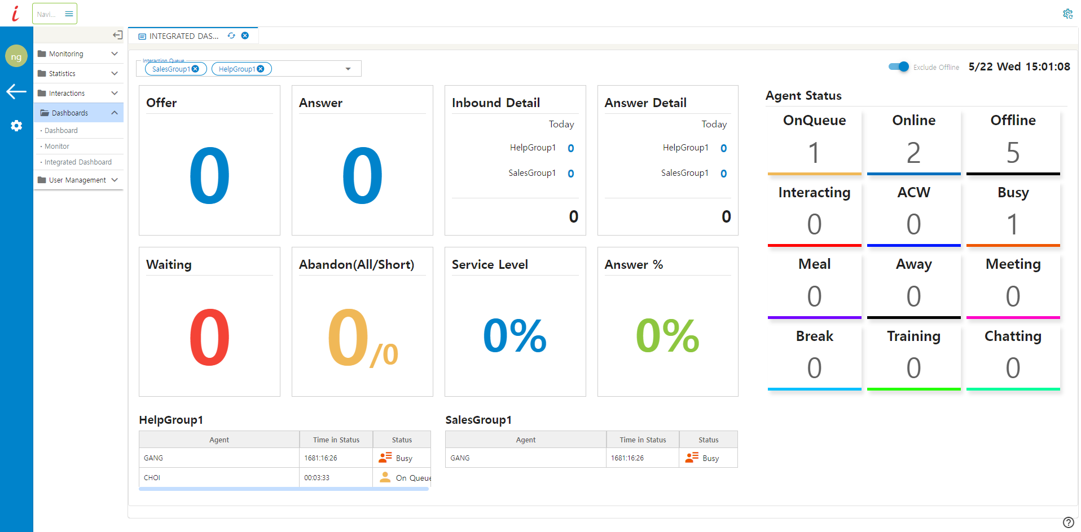Viewport: 1081px width, 532px height.
Task: Refresh the Integrated Dashboard tab
Action: 231,36
